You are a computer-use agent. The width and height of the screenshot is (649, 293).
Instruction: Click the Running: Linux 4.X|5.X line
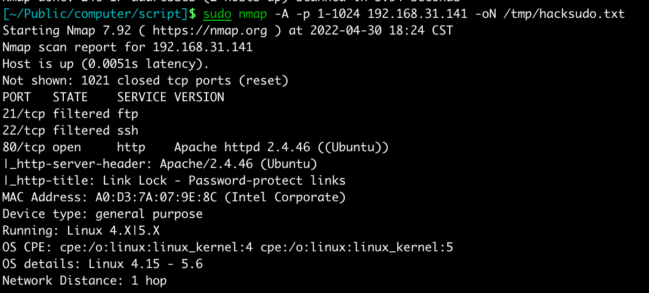pos(81,230)
